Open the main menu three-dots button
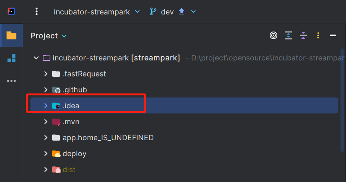Viewport: 346px width, 182px height. click(37, 11)
